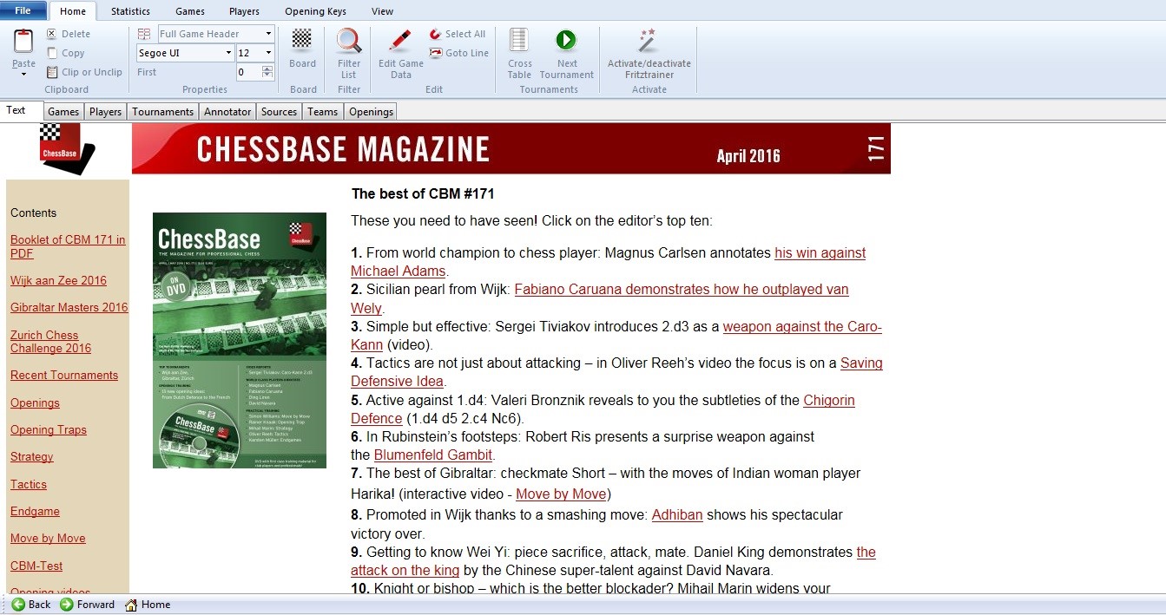
Task: Click the Edit Game Data pencil icon
Action: click(x=400, y=40)
